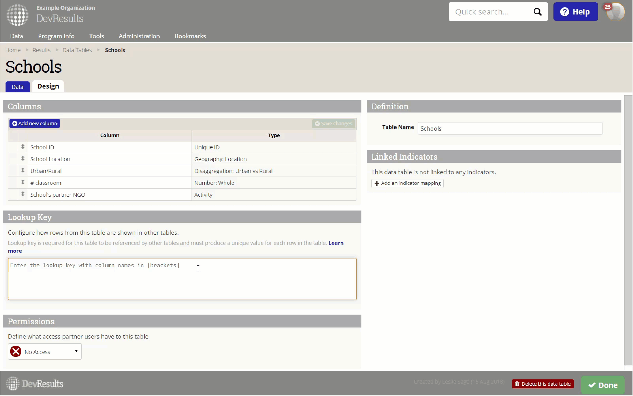Viewport: 633px width, 396px height.
Task: Click into the Lookup Key text area
Action: (182, 279)
